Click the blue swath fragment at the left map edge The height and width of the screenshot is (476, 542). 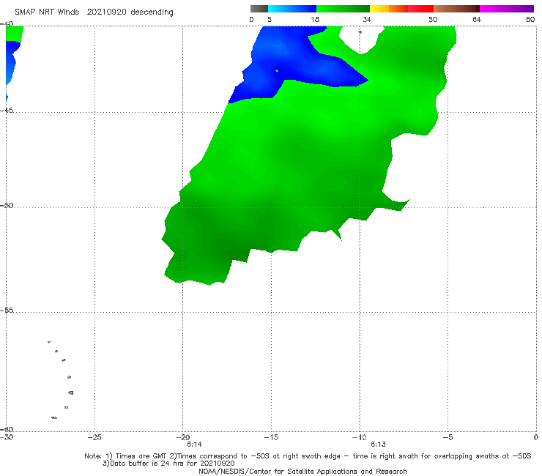coord(11,62)
